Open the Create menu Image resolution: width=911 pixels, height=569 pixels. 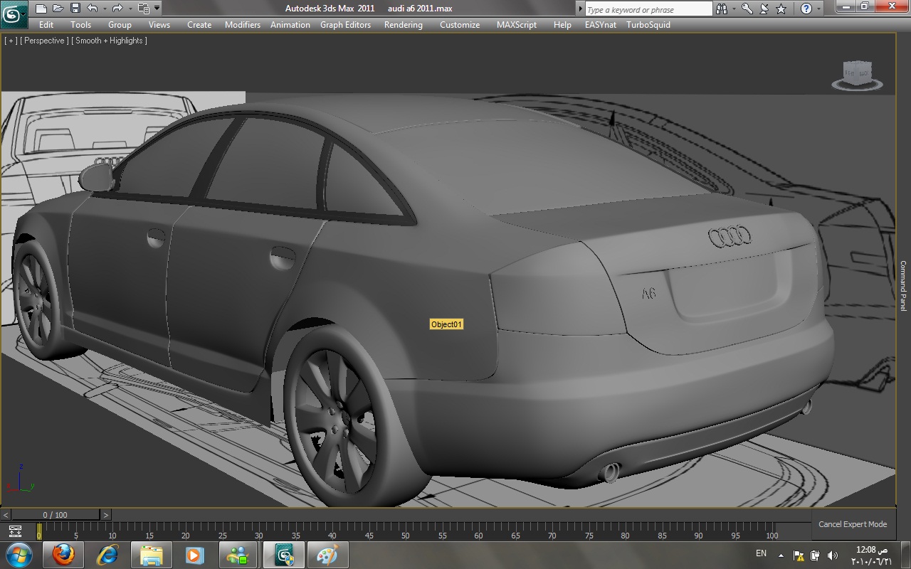pos(199,25)
